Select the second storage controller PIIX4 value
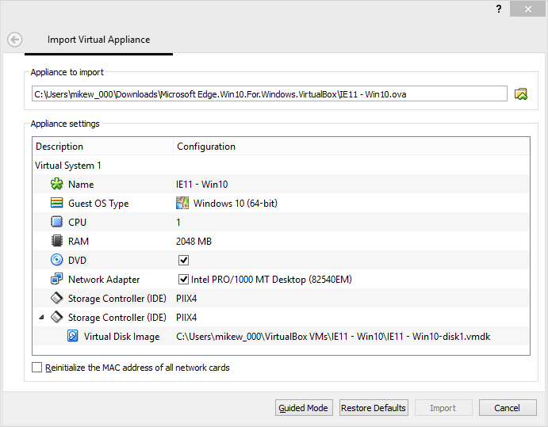 (186, 318)
